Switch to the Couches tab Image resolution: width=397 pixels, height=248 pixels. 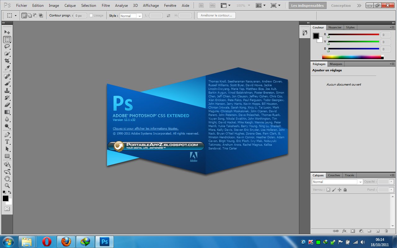coord(334,175)
